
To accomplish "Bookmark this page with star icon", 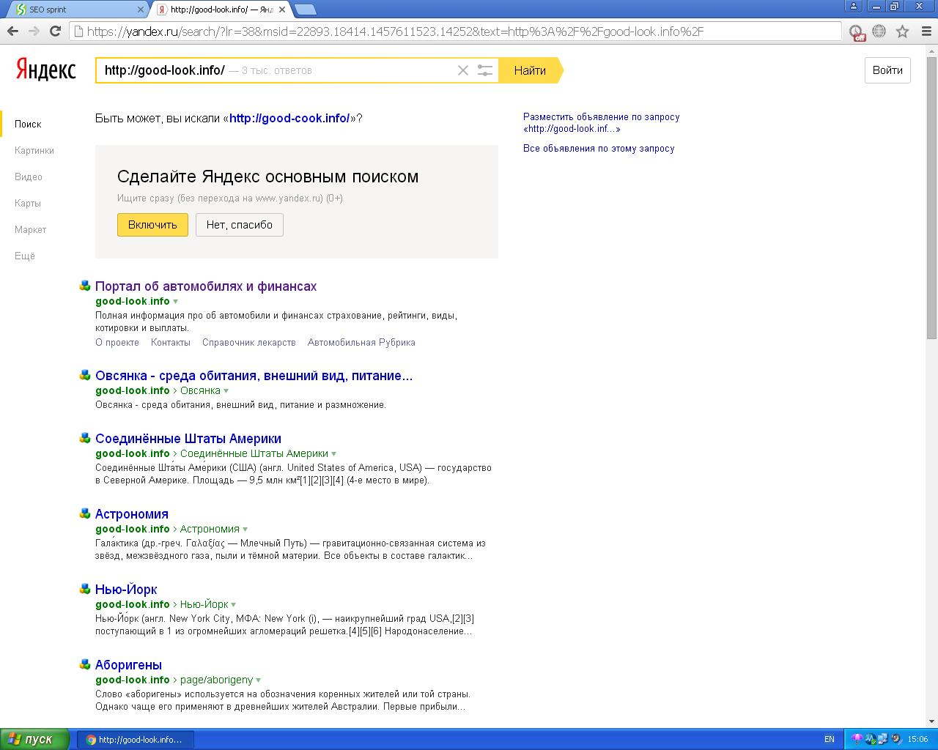I will [x=903, y=31].
